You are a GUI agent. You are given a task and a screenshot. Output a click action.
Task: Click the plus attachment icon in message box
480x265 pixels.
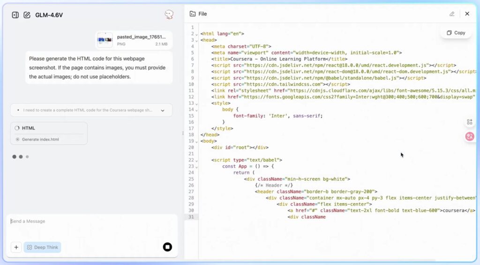click(16, 247)
